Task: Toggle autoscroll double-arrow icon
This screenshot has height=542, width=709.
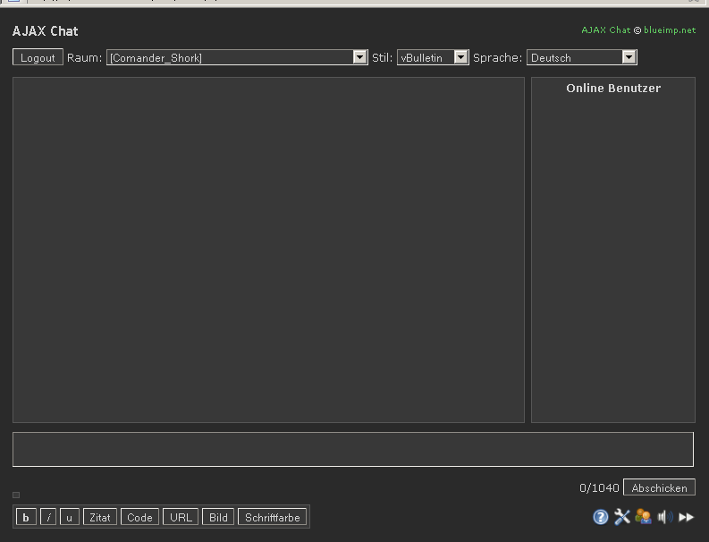Action: [687, 517]
